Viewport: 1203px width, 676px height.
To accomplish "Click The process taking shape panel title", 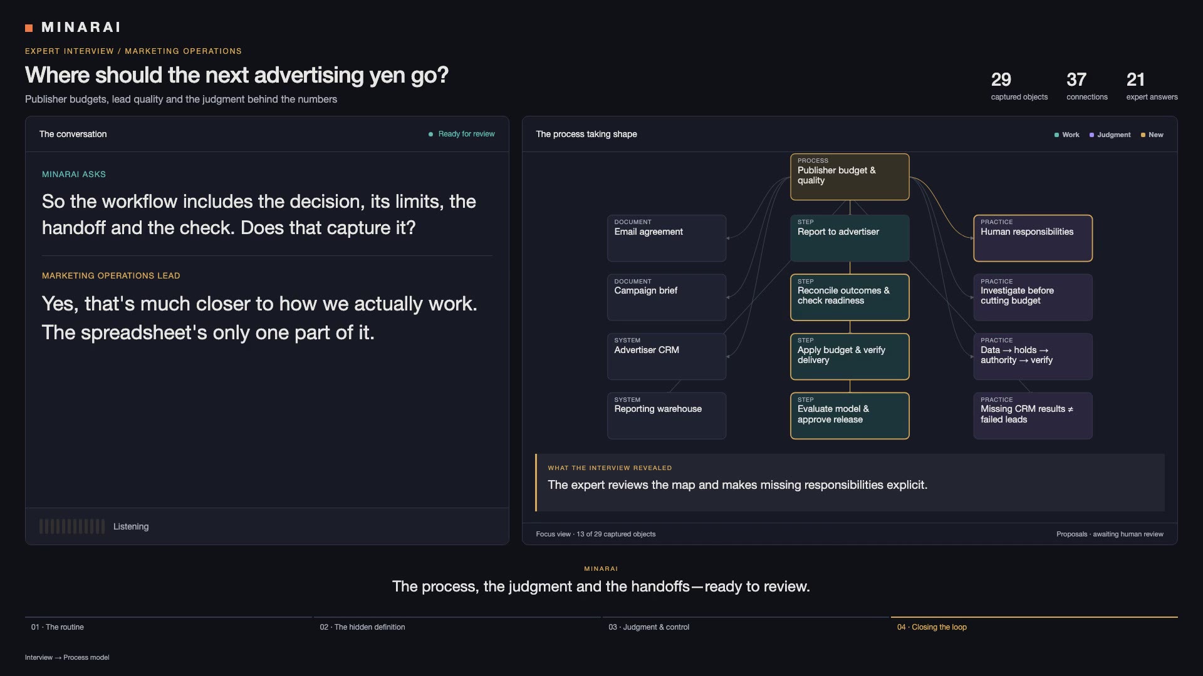I will [586, 135].
